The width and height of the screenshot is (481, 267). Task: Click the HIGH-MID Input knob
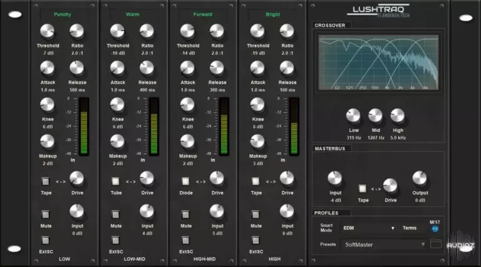coord(217,211)
